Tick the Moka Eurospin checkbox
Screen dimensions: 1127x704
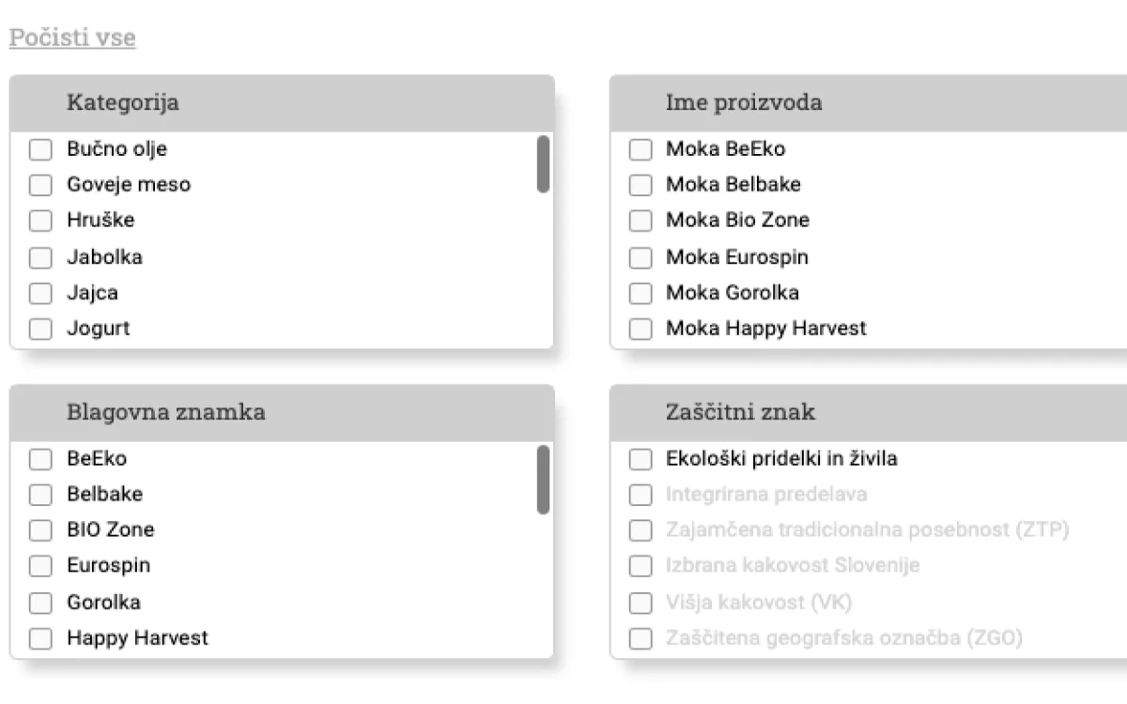point(640,257)
